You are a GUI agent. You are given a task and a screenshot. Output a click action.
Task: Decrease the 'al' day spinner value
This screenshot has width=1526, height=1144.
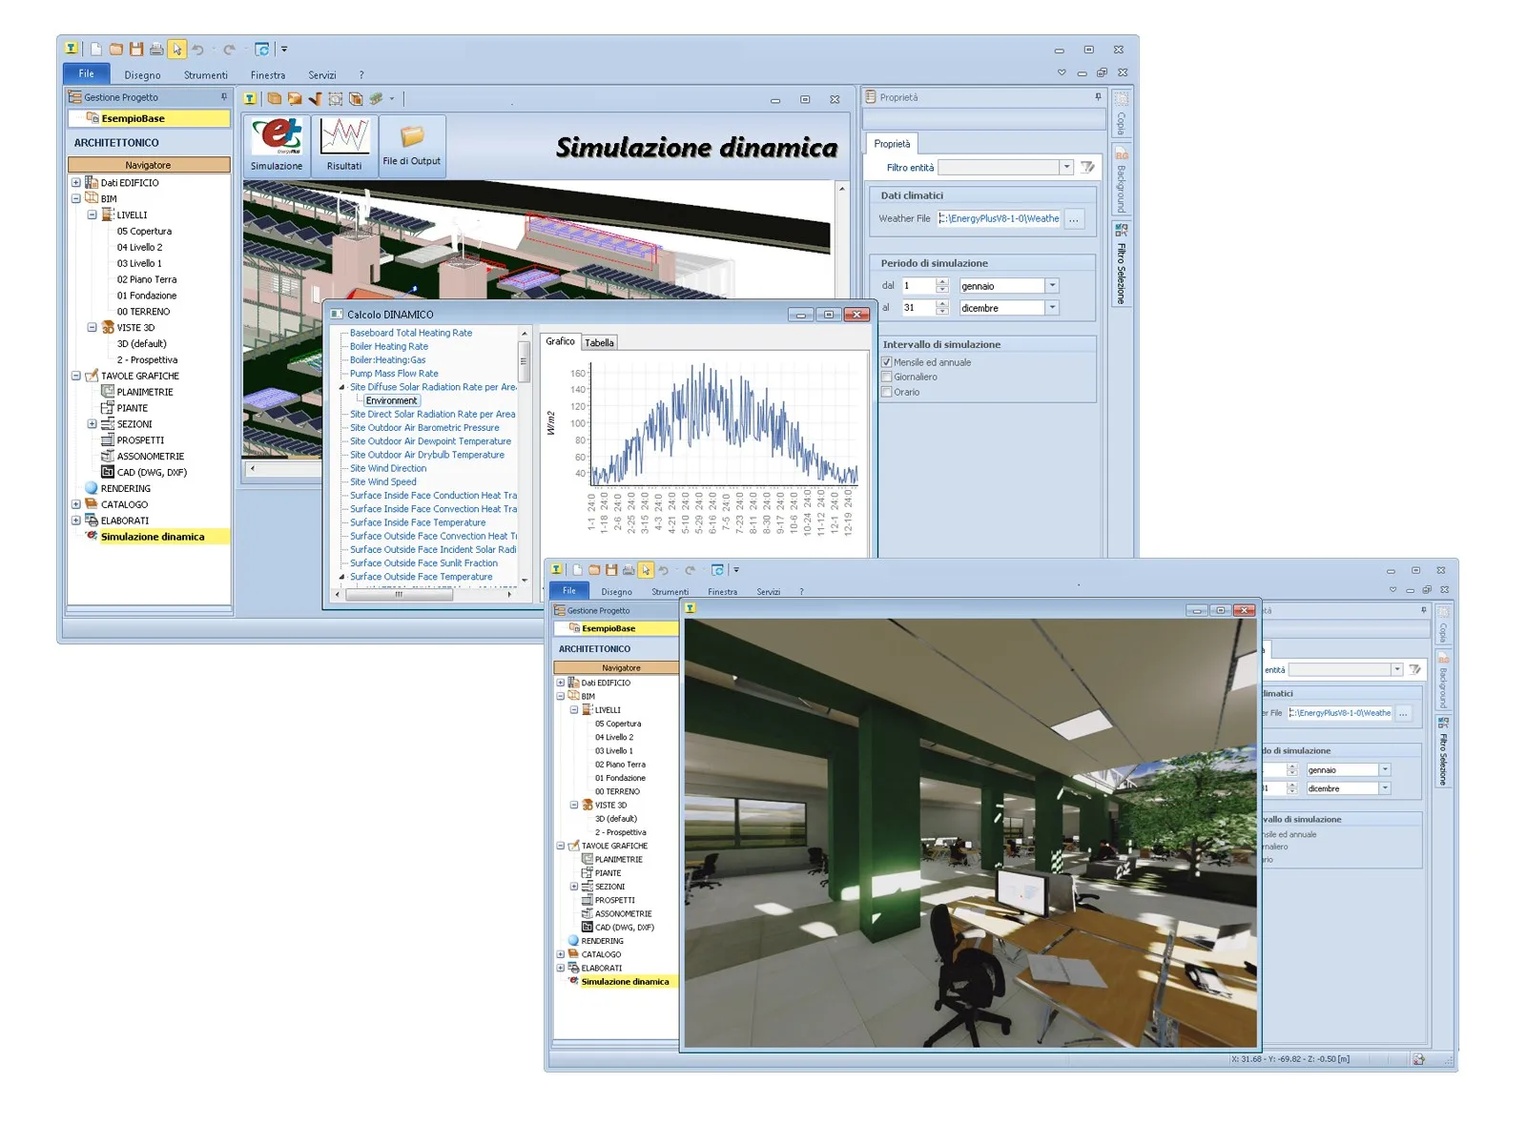click(x=942, y=311)
